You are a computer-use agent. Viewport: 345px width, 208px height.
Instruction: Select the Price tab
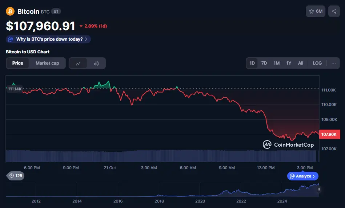tap(17, 63)
